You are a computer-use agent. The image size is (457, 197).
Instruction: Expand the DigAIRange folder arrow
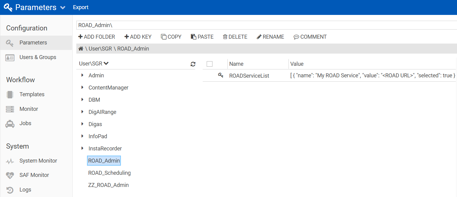[x=82, y=112]
